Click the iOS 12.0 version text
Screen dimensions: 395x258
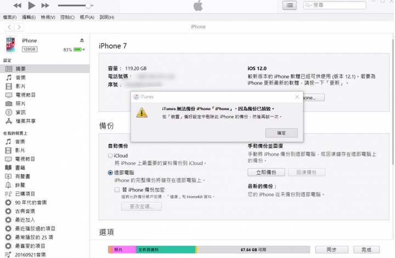(257, 68)
